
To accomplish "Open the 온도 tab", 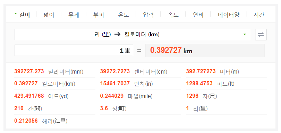I will (x=124, y=15).
